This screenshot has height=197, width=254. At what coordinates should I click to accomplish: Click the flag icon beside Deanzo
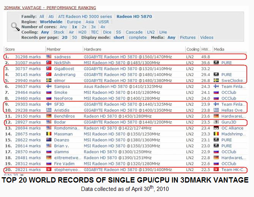[x=49, y=140]
